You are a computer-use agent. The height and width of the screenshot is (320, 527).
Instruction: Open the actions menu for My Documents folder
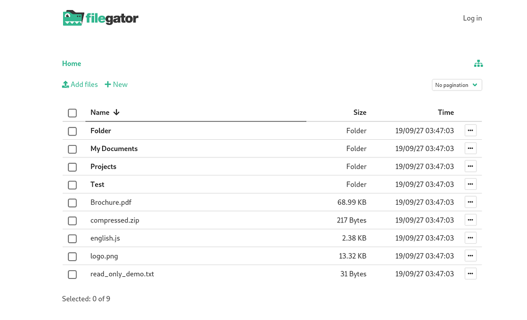click(470, 148)
